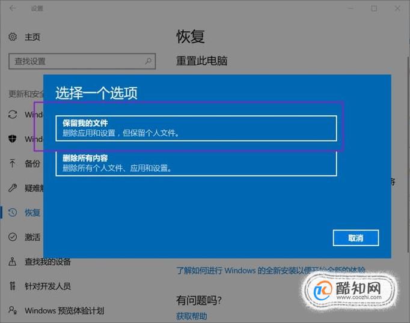Go to 主页 label in sidebar
Image resolution: width=410 pixels, height=323 pixels.
pyautogui.click(x=32, y=37)
